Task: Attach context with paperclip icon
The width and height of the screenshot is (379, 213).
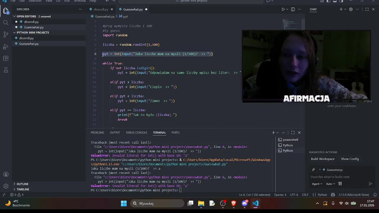Action: coord(313,170)
